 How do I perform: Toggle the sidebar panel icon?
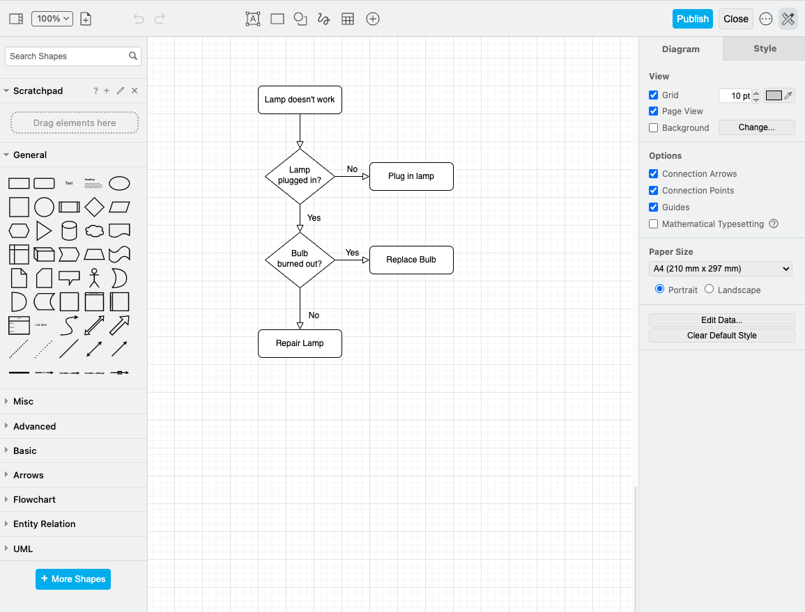tap(16, 19)
